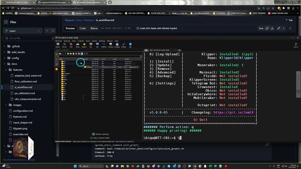Expand the adxl_results folder

(5, 52)
